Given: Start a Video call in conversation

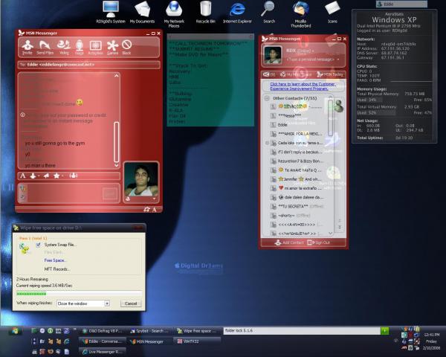Looking at the screenshot, I should [x=64, y=48].
